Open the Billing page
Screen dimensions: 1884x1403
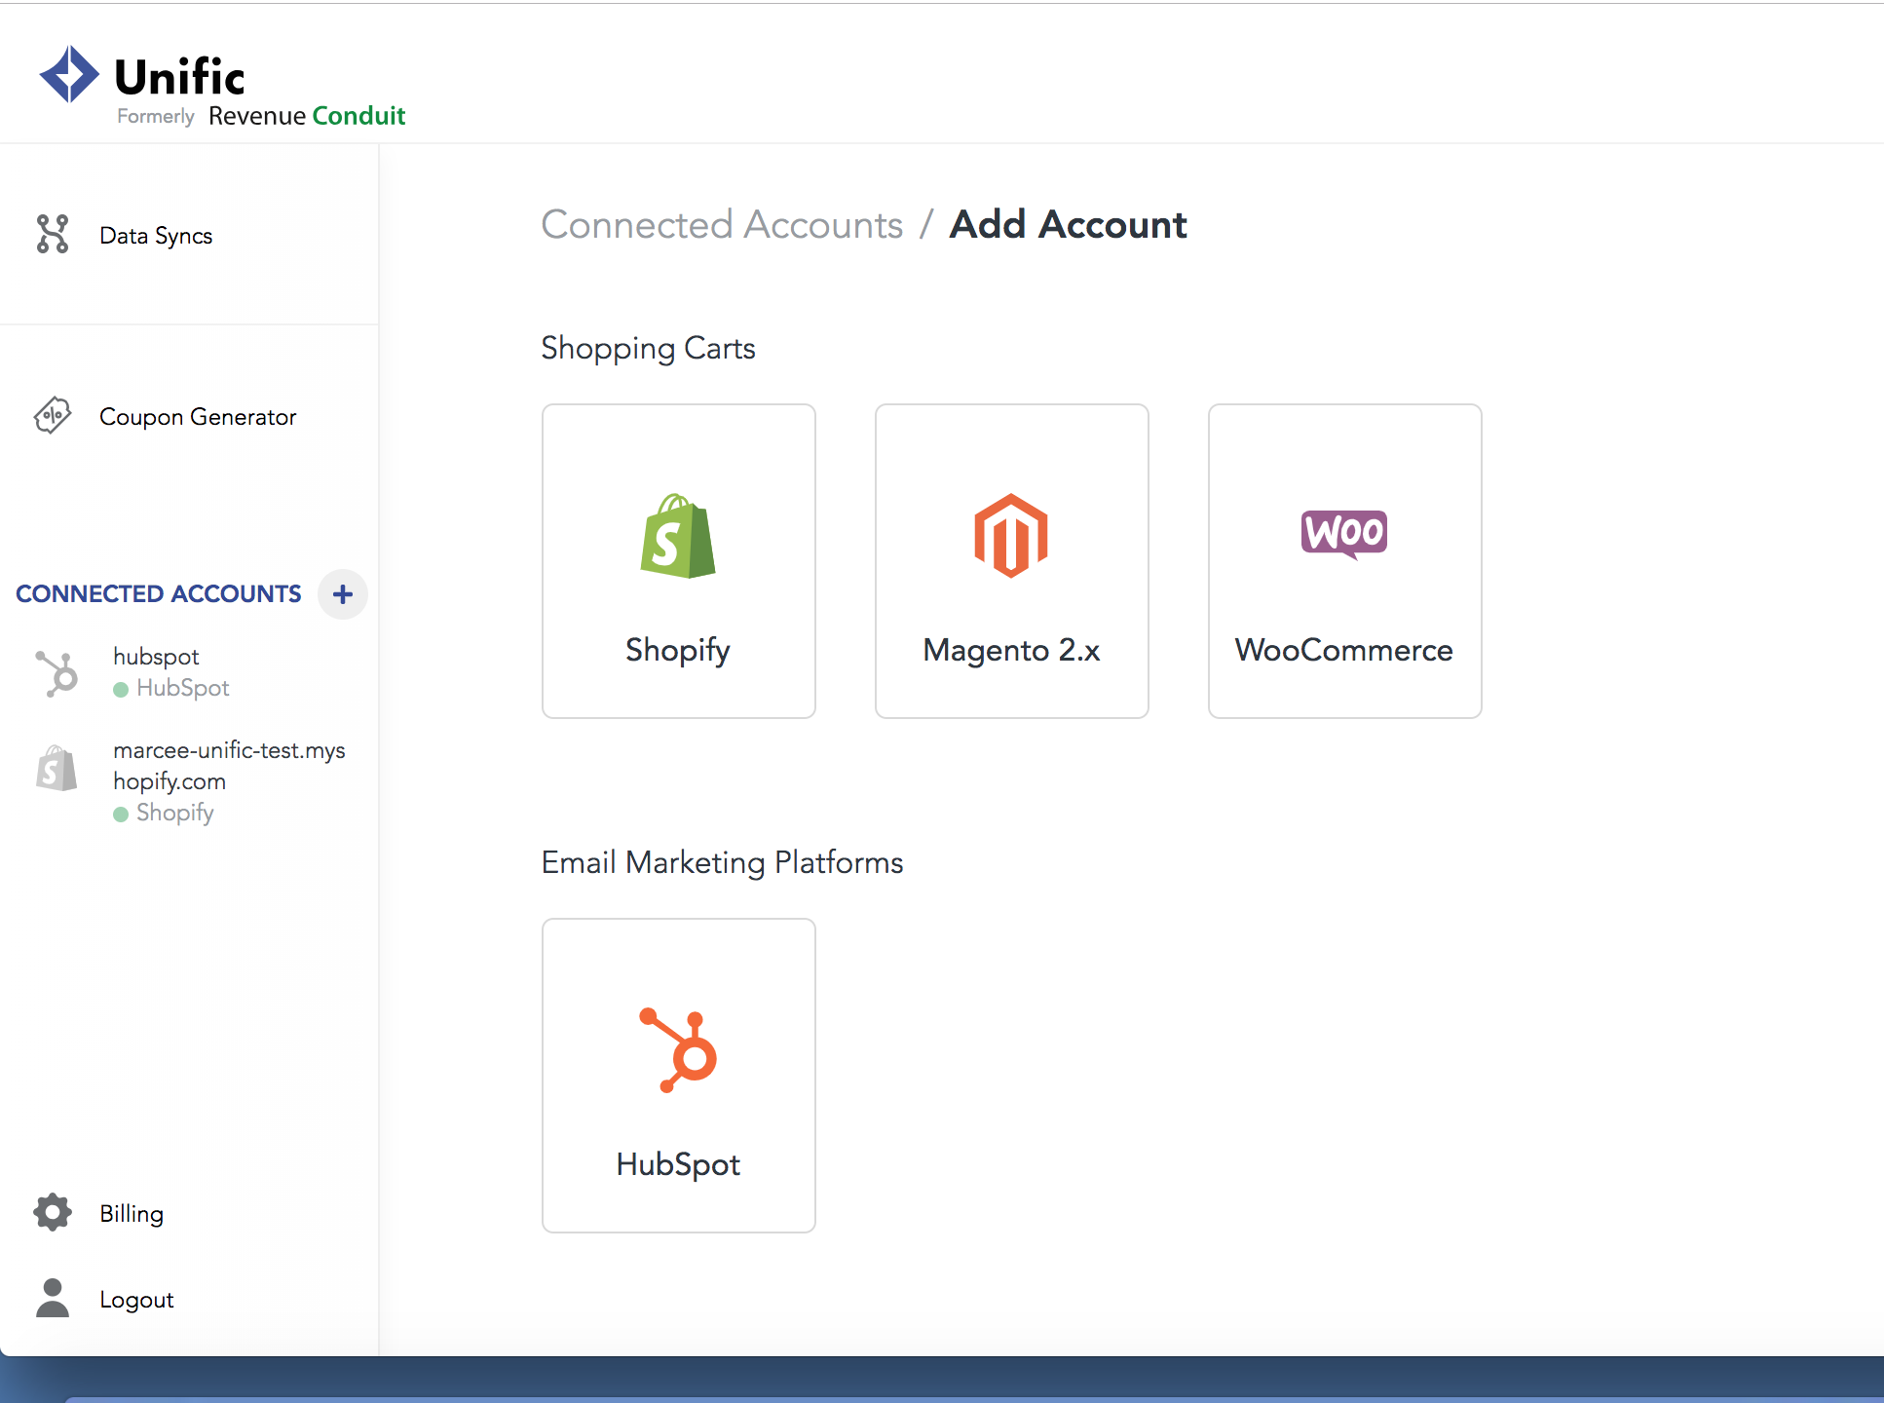[132, 1213]
